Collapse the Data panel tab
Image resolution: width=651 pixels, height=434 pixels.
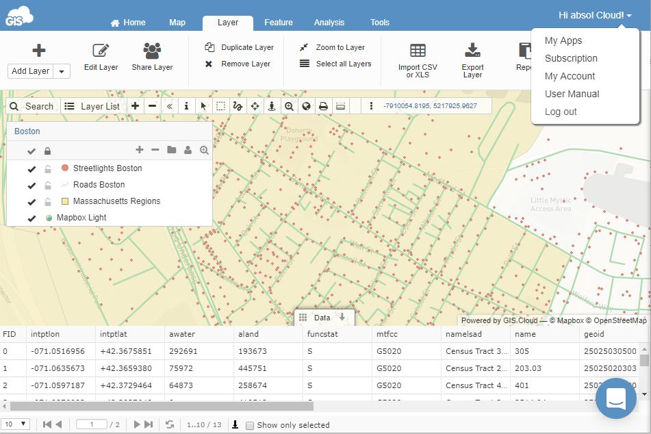point(324,318)
